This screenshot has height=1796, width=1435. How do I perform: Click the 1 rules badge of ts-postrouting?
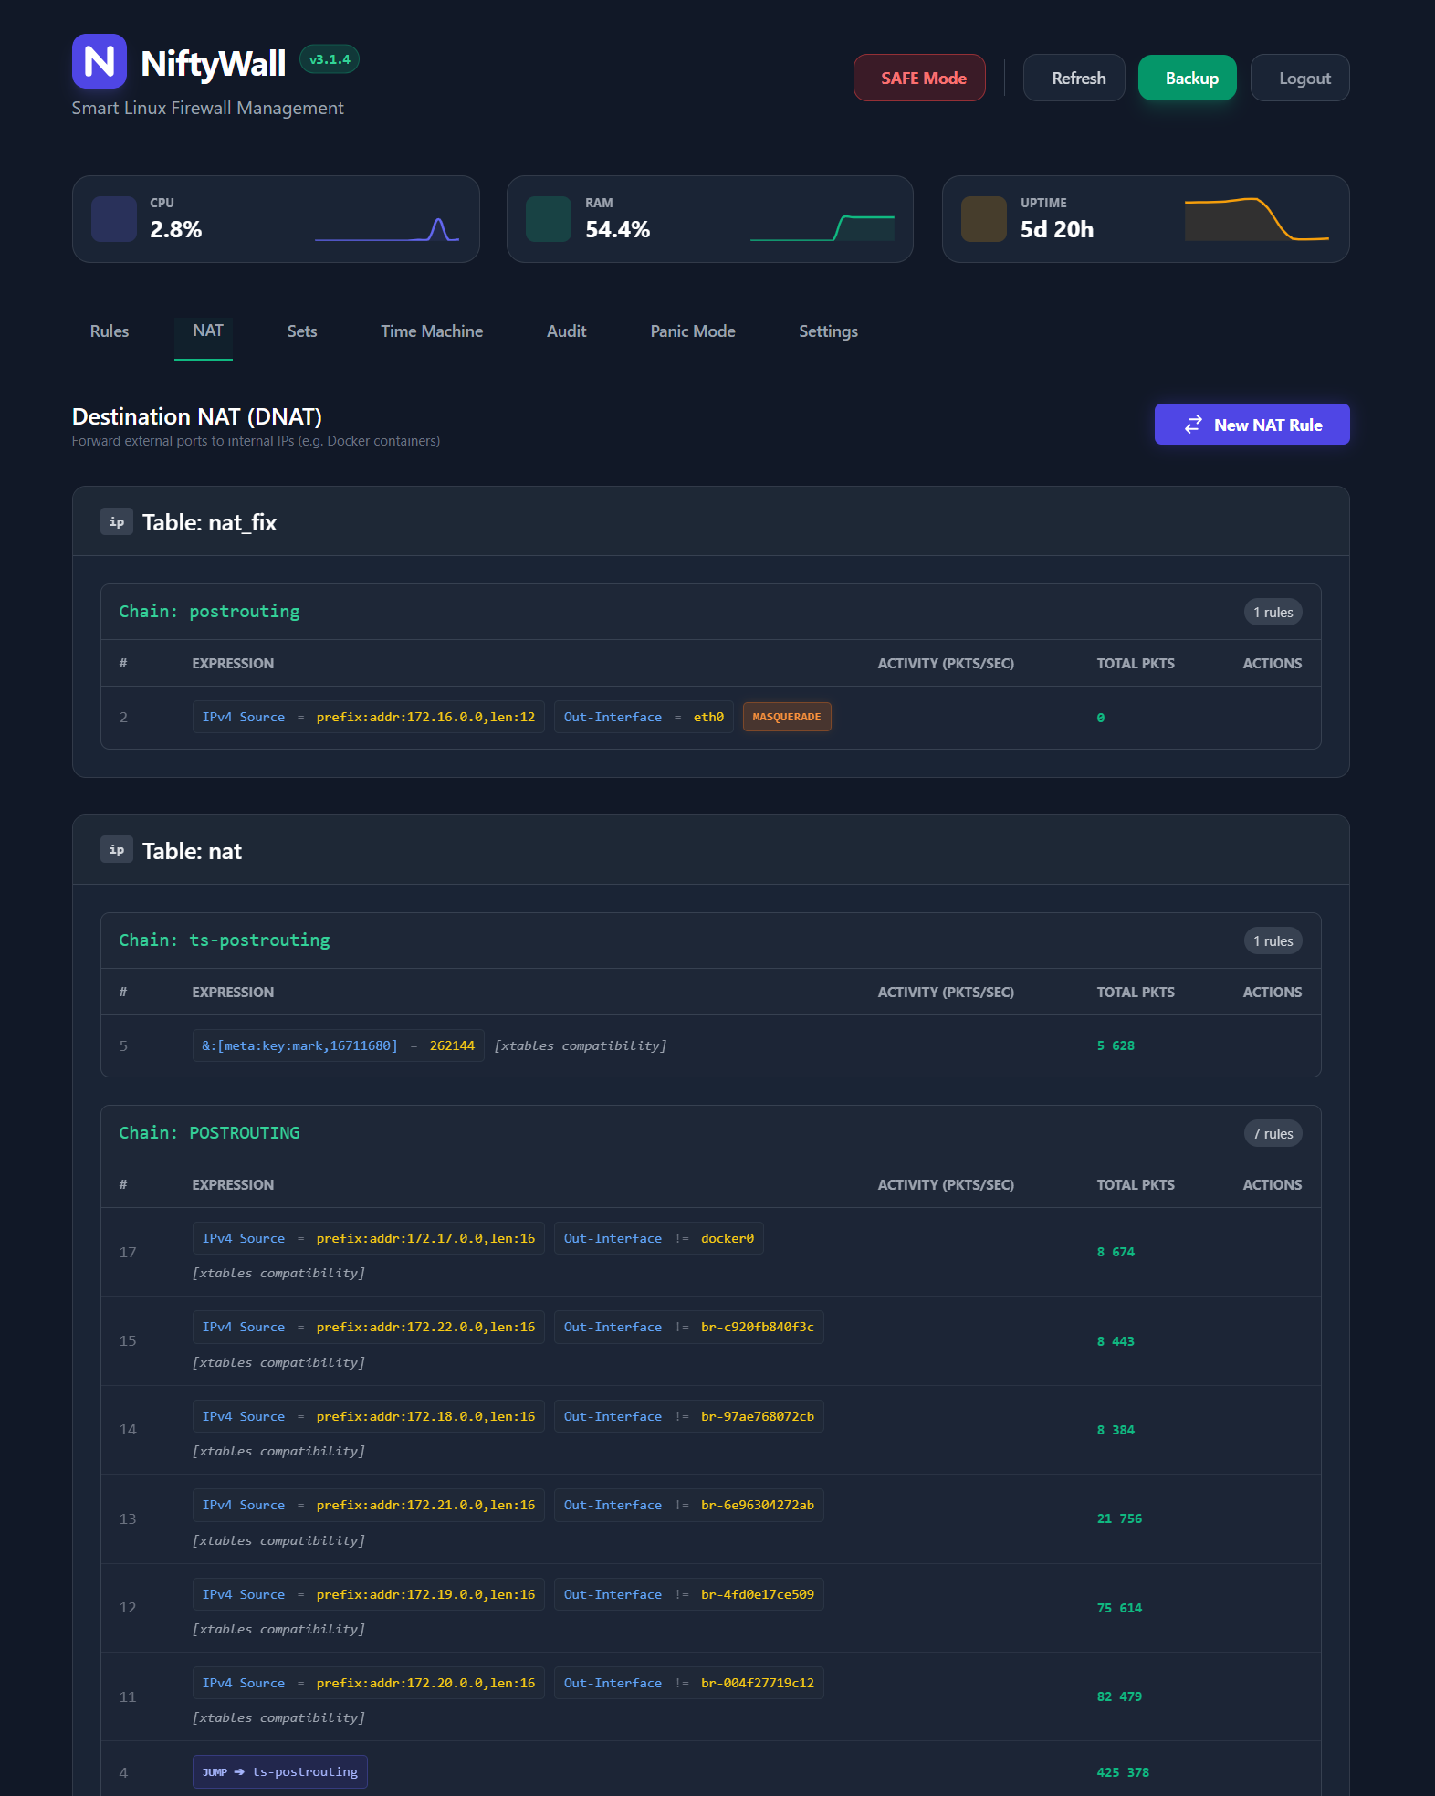[1273, 940]
